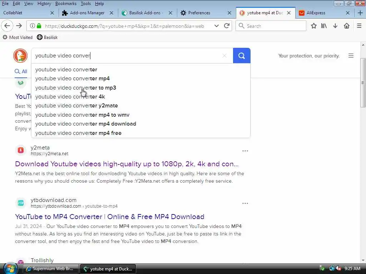This screenshot has width=366, height=274.
Task: Go to the Home page icon
Action: point(347,26)
